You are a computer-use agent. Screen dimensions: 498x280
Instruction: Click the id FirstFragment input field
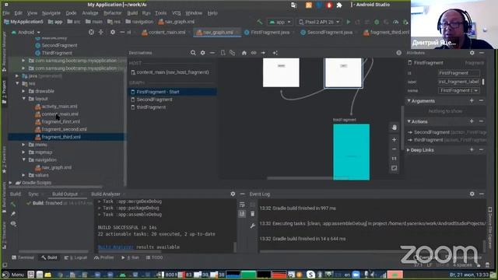click(458, 72)
